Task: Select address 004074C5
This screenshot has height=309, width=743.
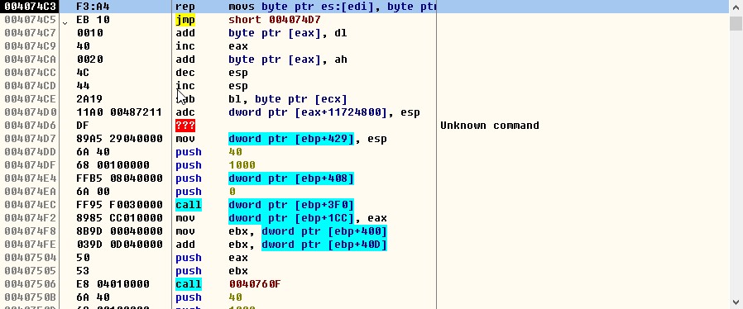Action: 30,20
